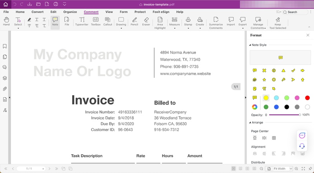Screen dimensions: 314x173
Task: Select the checkmark note style icon
Action: tap(293, 70)
